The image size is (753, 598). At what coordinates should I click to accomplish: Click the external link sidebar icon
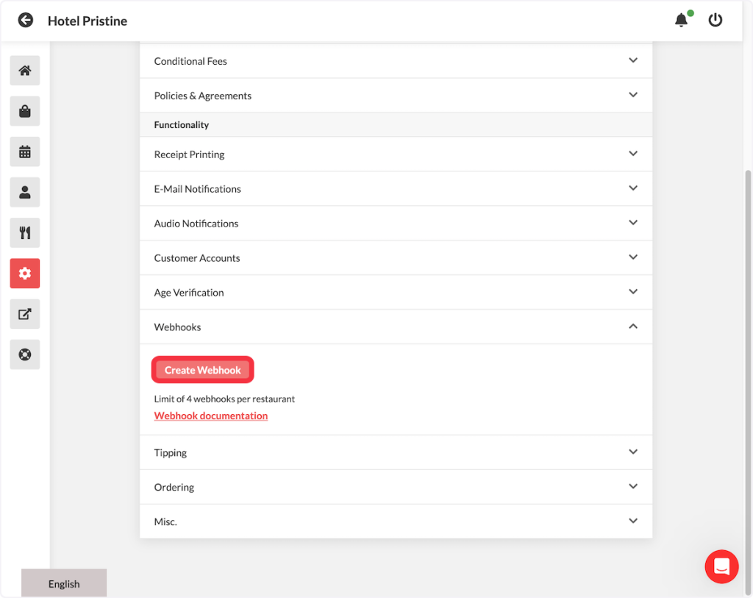click(25, 314)
